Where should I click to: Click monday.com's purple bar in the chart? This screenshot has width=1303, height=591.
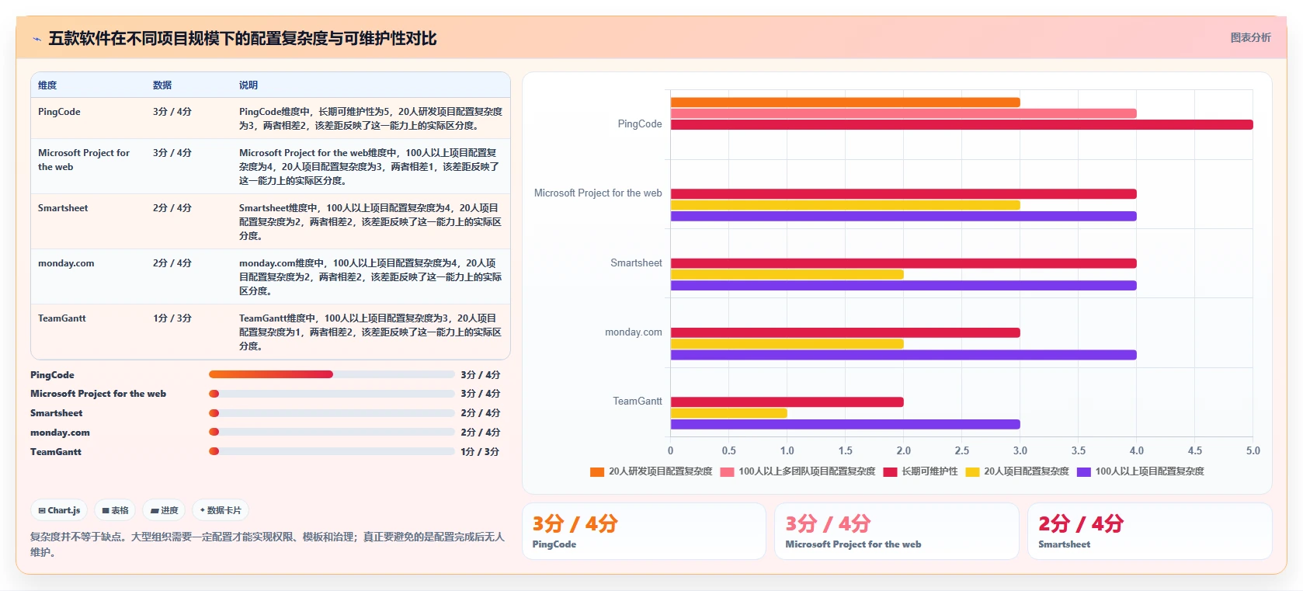[904, 355]
